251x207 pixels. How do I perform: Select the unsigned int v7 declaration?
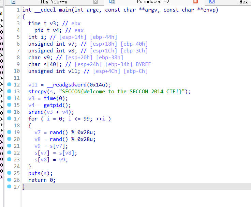[x=53, y=44]
